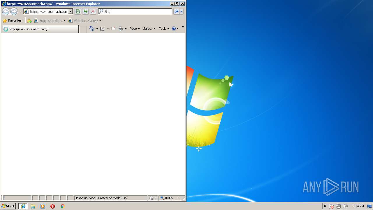
Task: Expand the Home button dropdown arrow
Action: (x=97, y=29)
